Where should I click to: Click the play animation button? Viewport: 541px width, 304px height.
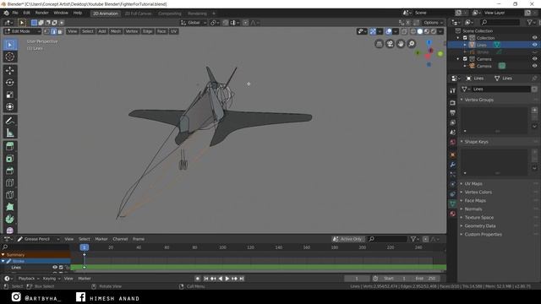tap(227, 279)
